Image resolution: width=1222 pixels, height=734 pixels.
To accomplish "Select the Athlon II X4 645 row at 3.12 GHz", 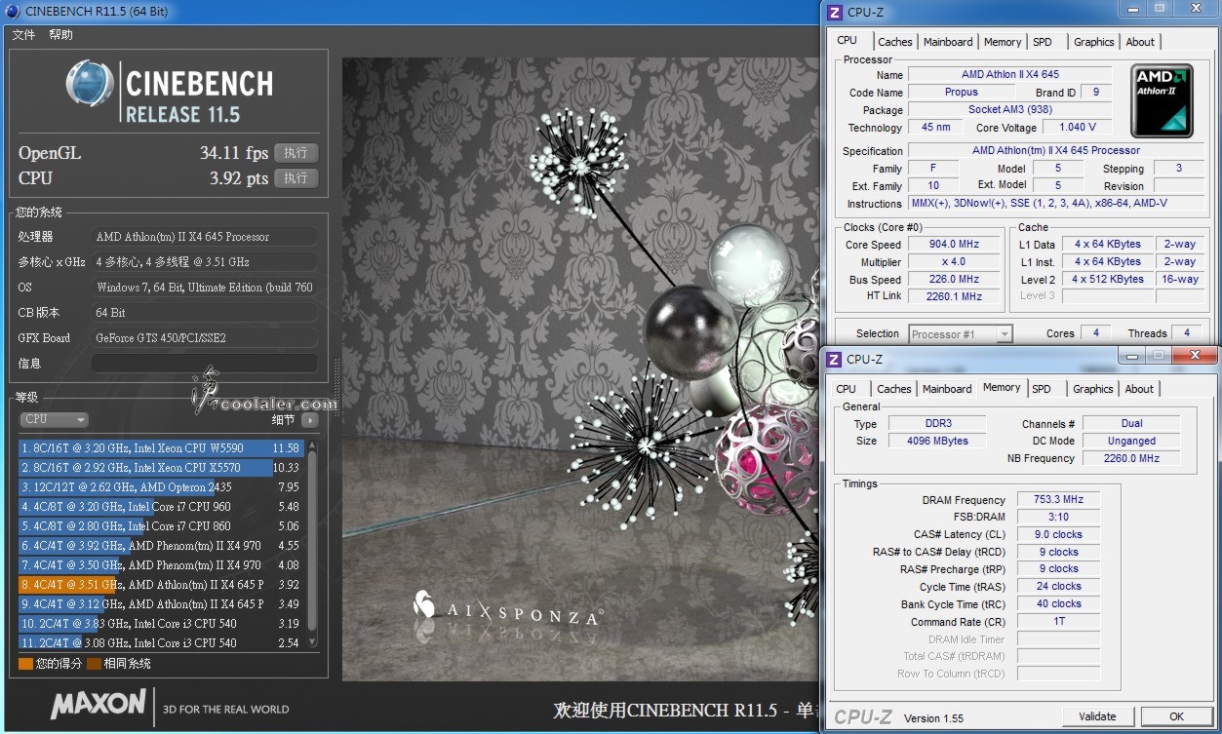I will (x=161, y=604).
